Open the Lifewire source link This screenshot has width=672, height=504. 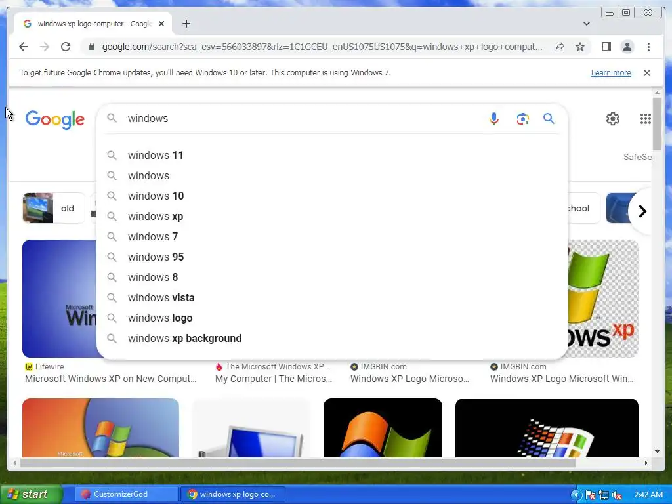[x=45, y=367]
